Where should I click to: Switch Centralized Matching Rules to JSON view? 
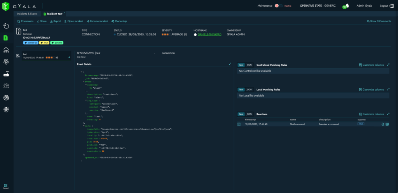pyautogui.click(x=249, y=65)
